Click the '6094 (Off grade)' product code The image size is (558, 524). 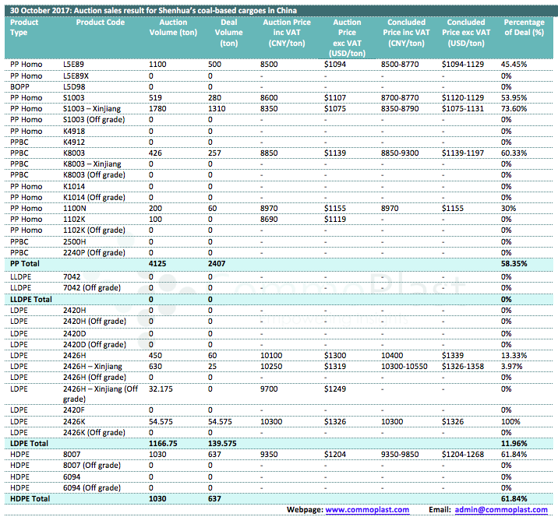click(92, 487)
